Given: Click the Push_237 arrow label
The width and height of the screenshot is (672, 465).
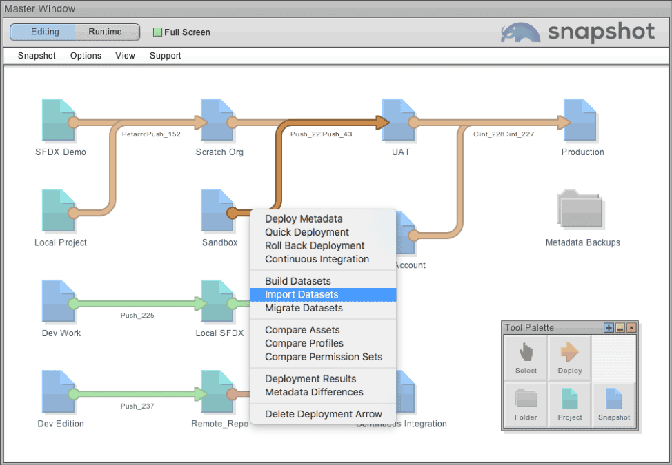Looking at the screenshot, I should tap(137, 406).
